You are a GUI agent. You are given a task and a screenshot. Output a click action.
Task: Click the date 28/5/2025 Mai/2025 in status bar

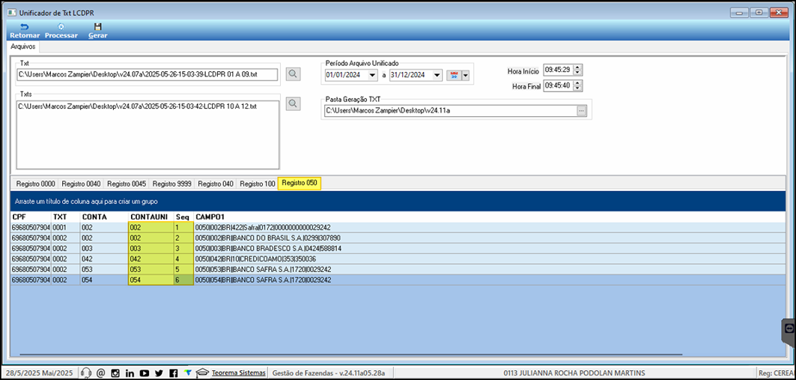40,373
